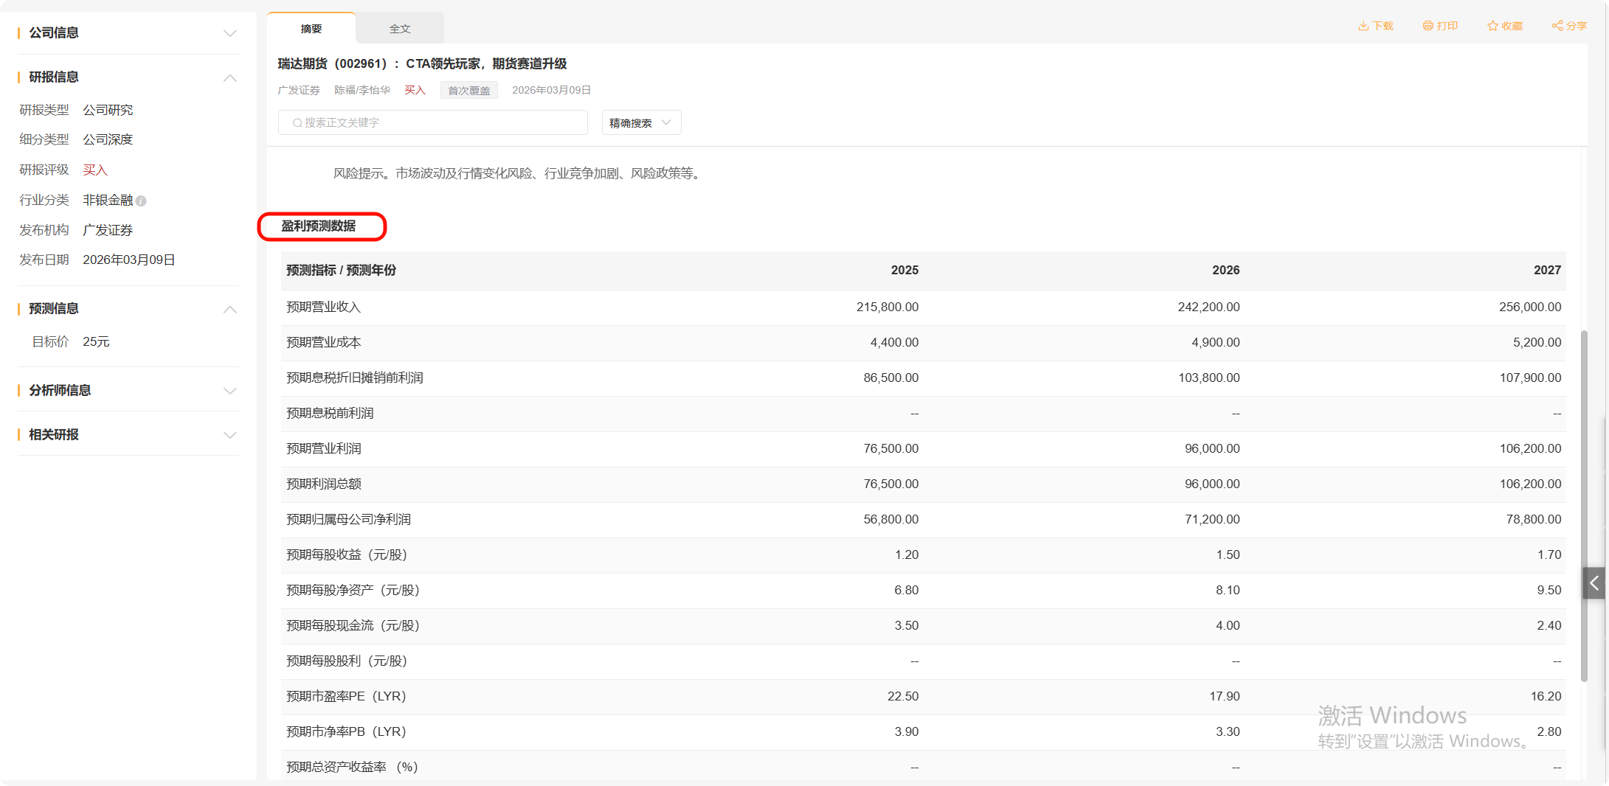Switch to the 摘要 tab

point(311,29)
